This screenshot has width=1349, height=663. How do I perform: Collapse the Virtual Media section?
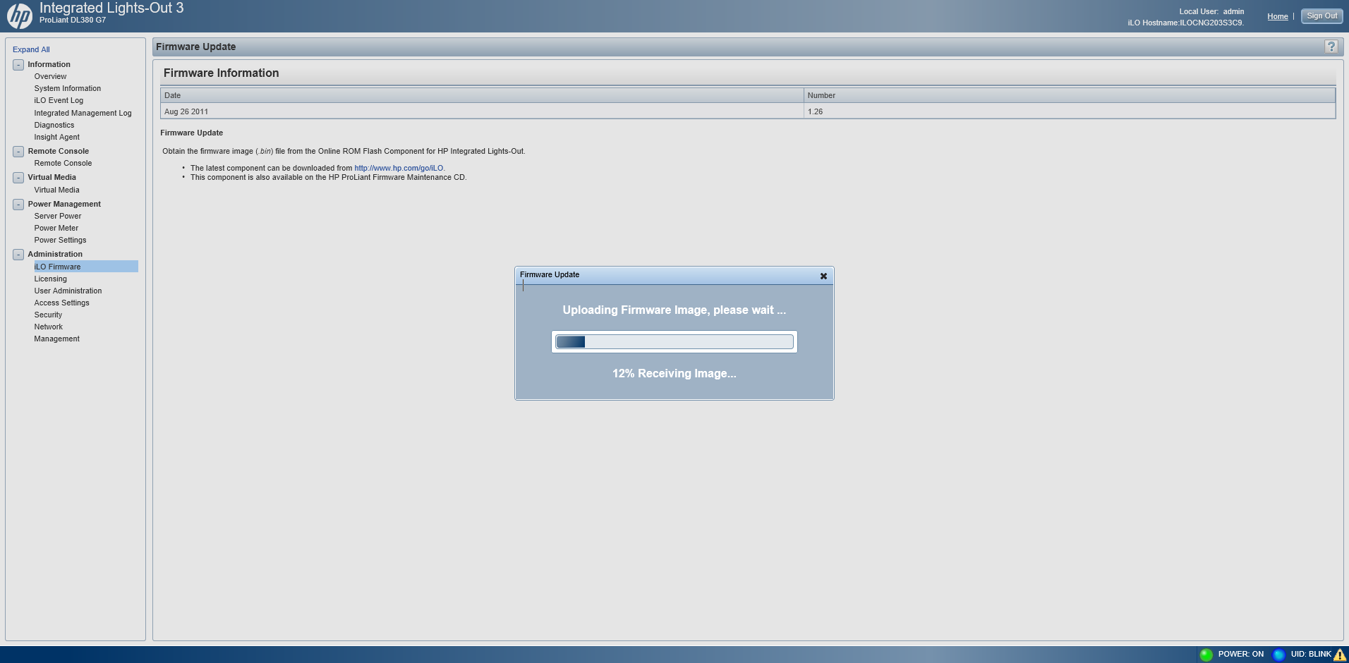pyautogui.click(x=18, y=178)
